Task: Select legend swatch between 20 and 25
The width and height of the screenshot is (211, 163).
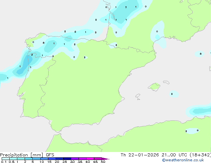Action: [60, 159]
